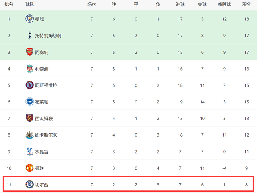Open the Liverpool club crest

point(29,69)
